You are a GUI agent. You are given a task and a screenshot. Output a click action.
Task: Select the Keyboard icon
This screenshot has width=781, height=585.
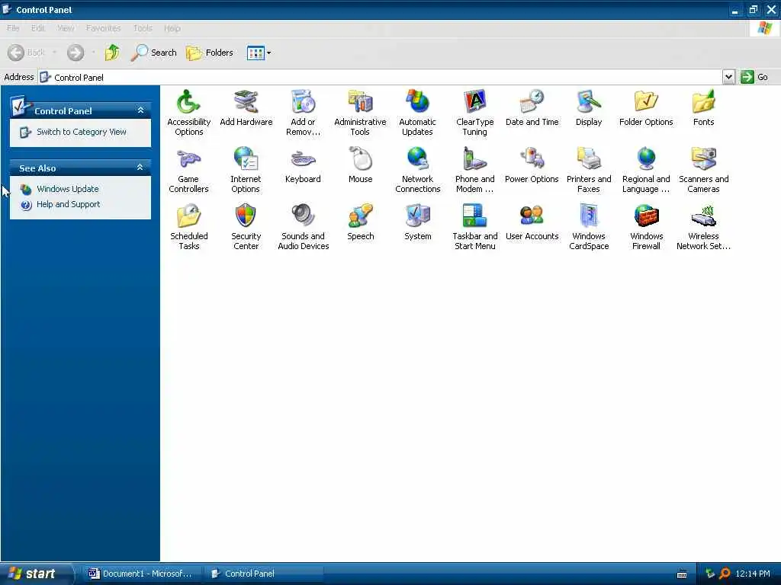coord(303,158)
